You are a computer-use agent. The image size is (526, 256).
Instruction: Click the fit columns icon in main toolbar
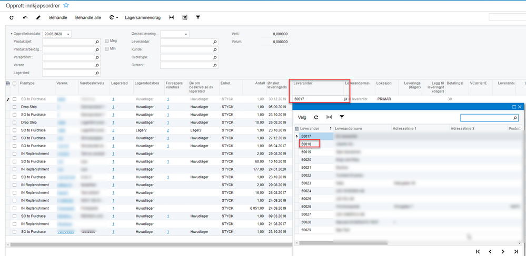point(171,17)
